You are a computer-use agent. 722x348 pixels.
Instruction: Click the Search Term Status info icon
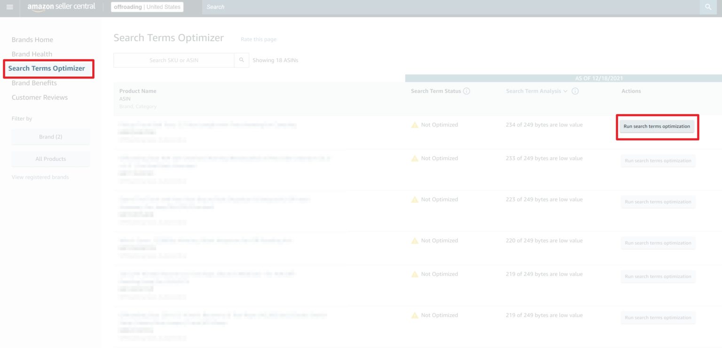click(x=466, y=91)
